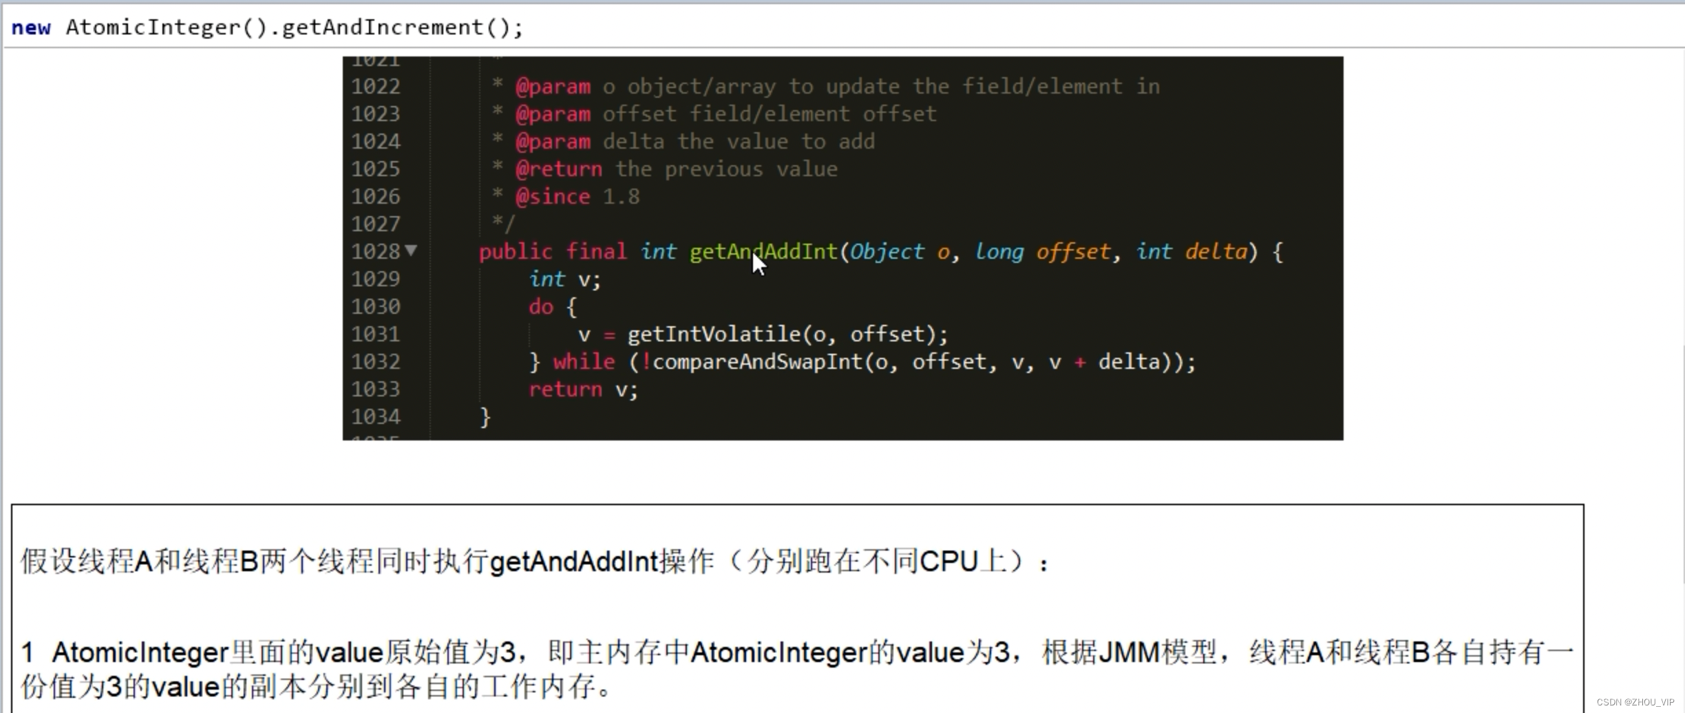Click the 'return' keyword on line 1033
Image resolution: width=1685 pixels, height=713 pixels.
565,390
